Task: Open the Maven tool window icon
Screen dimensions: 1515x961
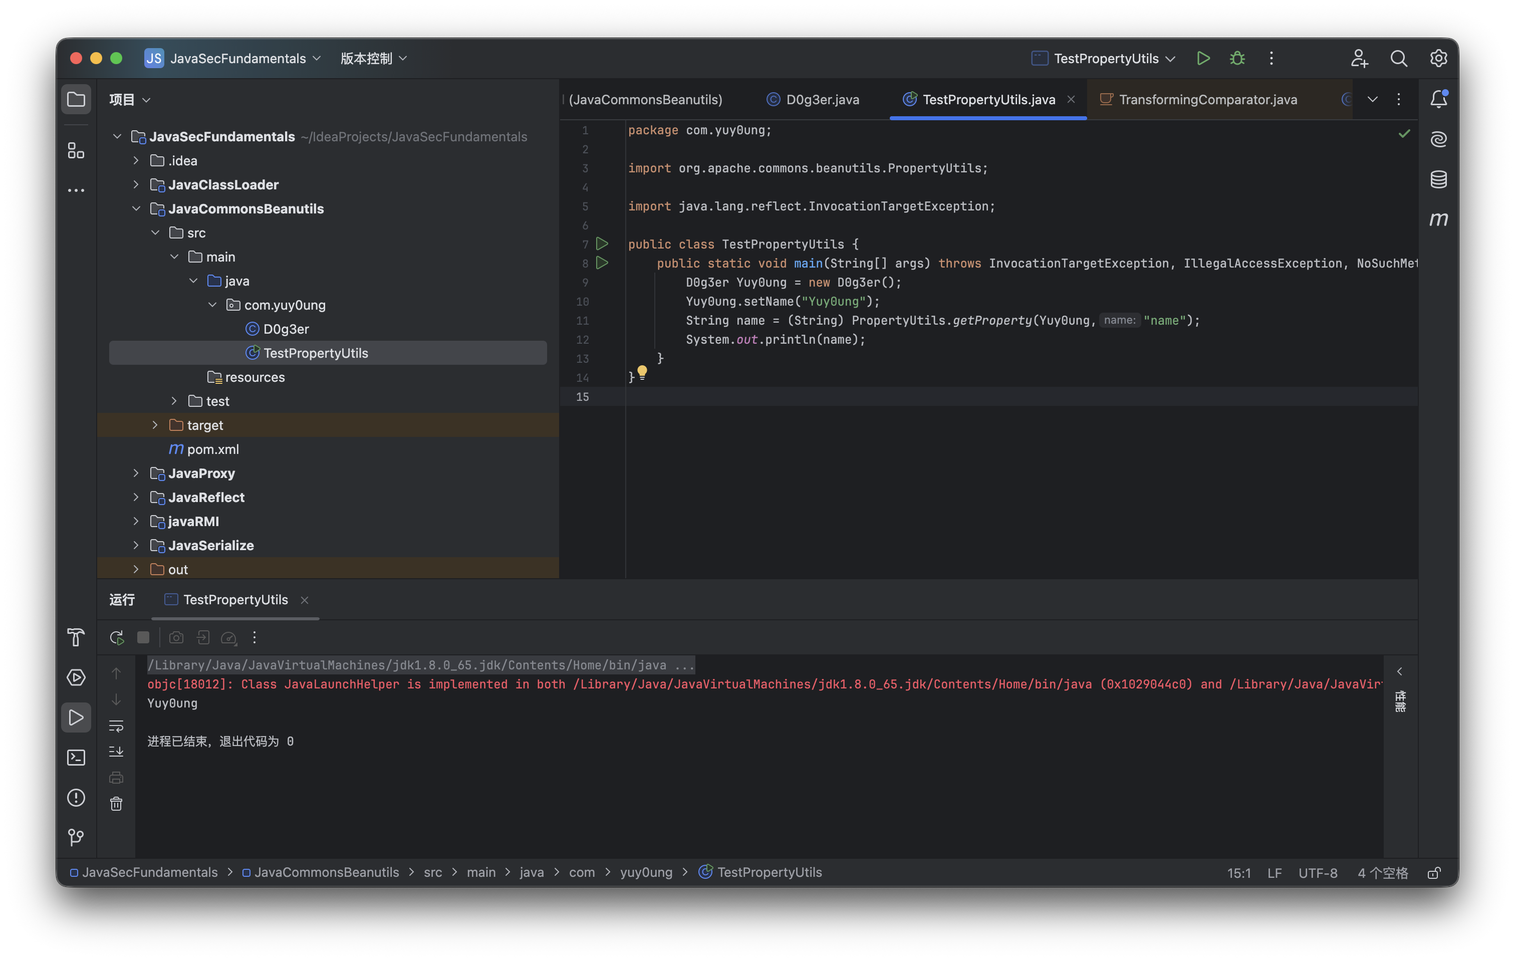Action: 1438,219
